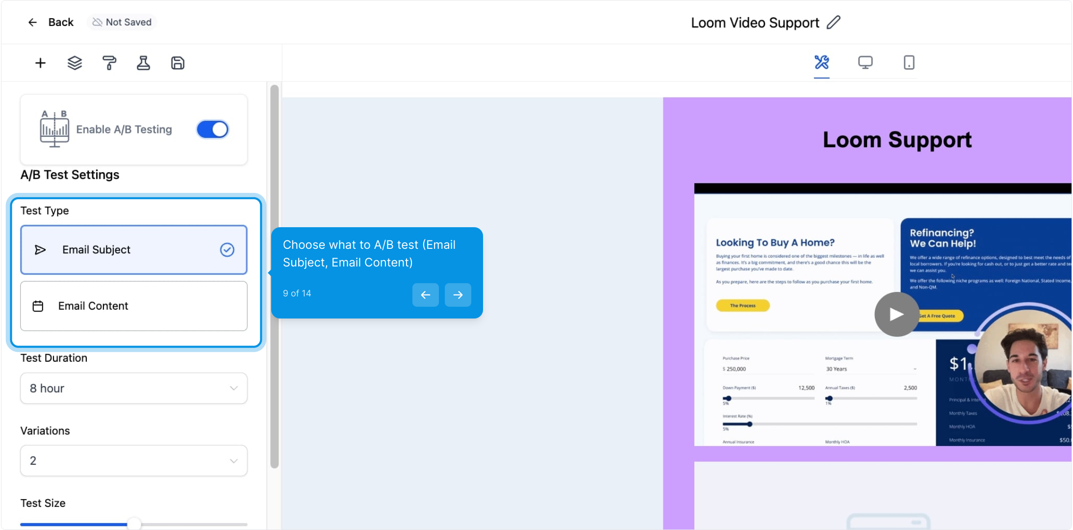Viewport: 1073px width, 530px height.
Task: Select Email Content test type
Action: pos(133,306)
